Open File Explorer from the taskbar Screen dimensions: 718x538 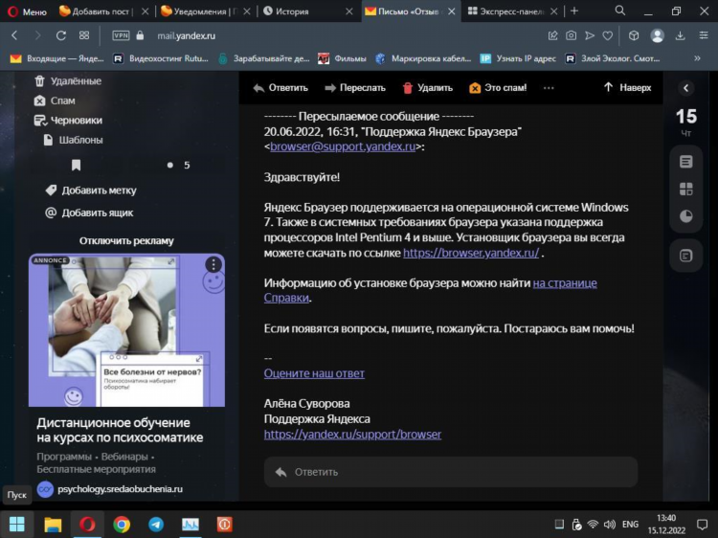click(x=53, y=525)
